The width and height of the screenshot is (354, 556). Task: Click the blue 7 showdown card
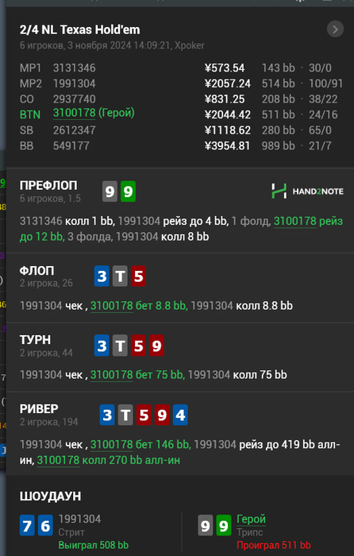pos(27,525)
